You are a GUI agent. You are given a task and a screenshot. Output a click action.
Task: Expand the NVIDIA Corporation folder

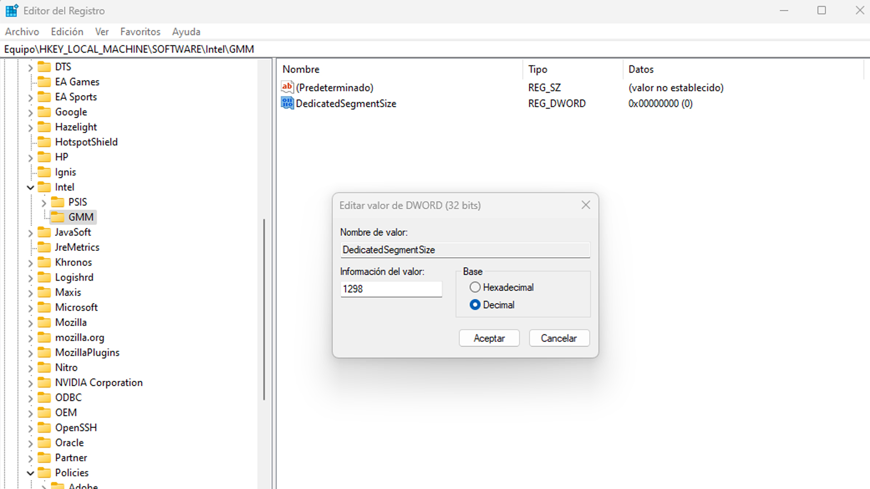(x=31, y=382)
